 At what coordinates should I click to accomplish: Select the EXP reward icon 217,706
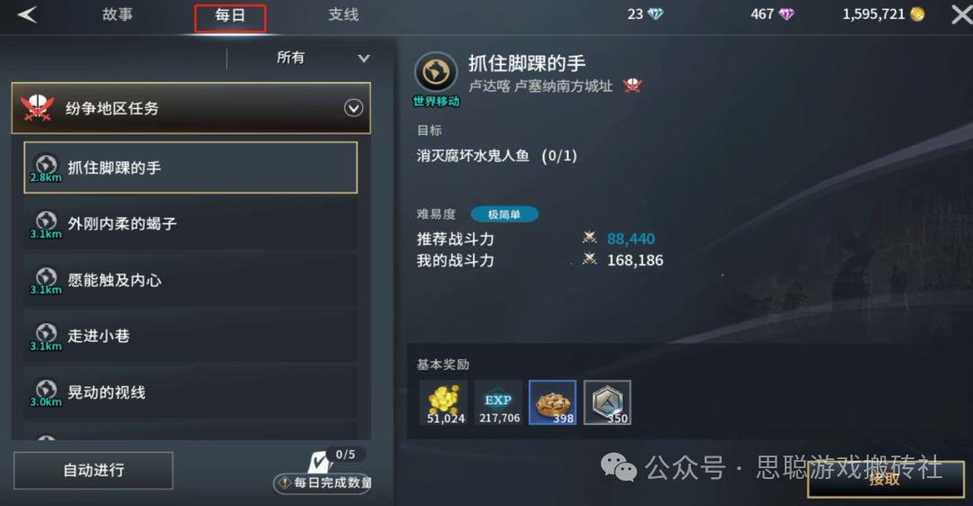click(x=498, y=402)
